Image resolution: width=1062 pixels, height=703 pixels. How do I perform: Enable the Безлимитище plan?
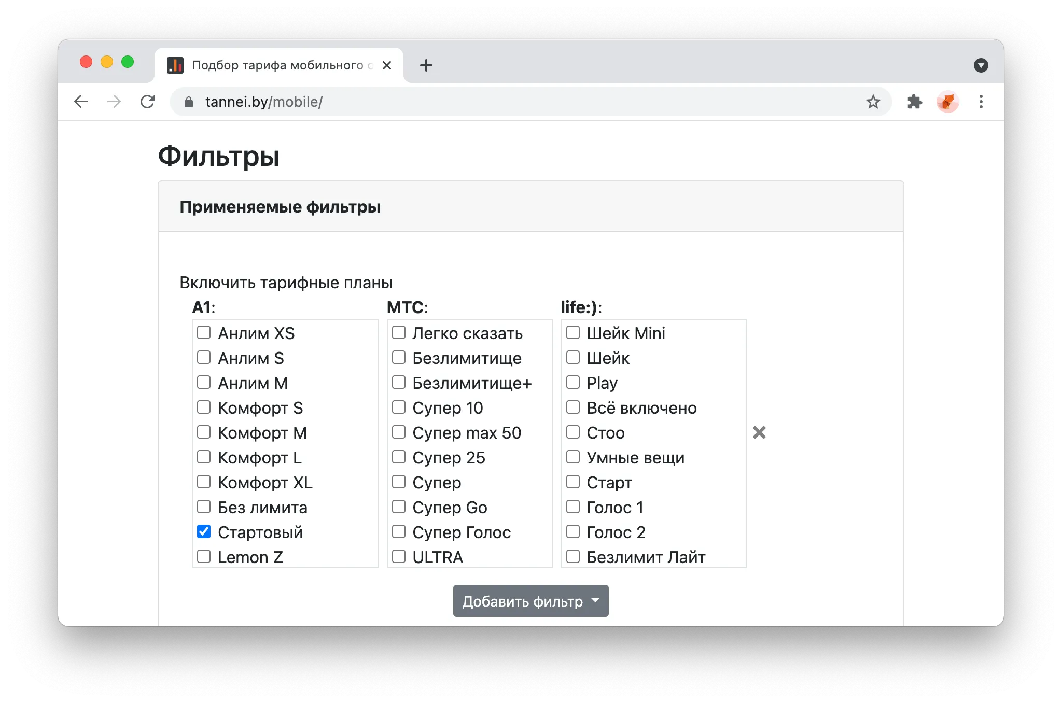click(x=399, y=357)
